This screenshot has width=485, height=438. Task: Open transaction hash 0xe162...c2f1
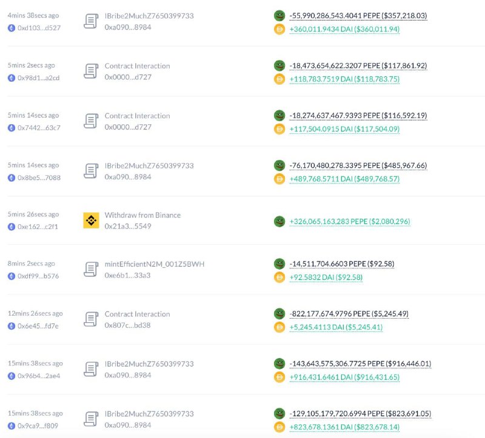pyautogui.click(x=38, y=227)
